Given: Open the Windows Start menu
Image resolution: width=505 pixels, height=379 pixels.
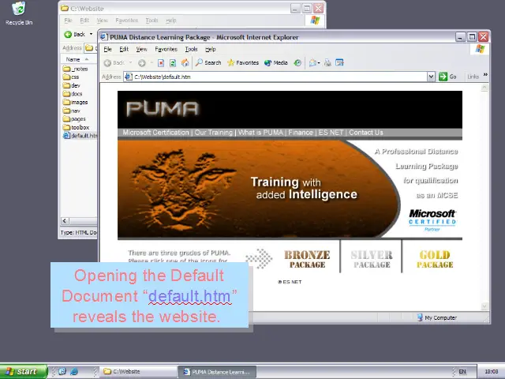Looking at the screenshot, I should pyautogui.click(x=24, y=372).
